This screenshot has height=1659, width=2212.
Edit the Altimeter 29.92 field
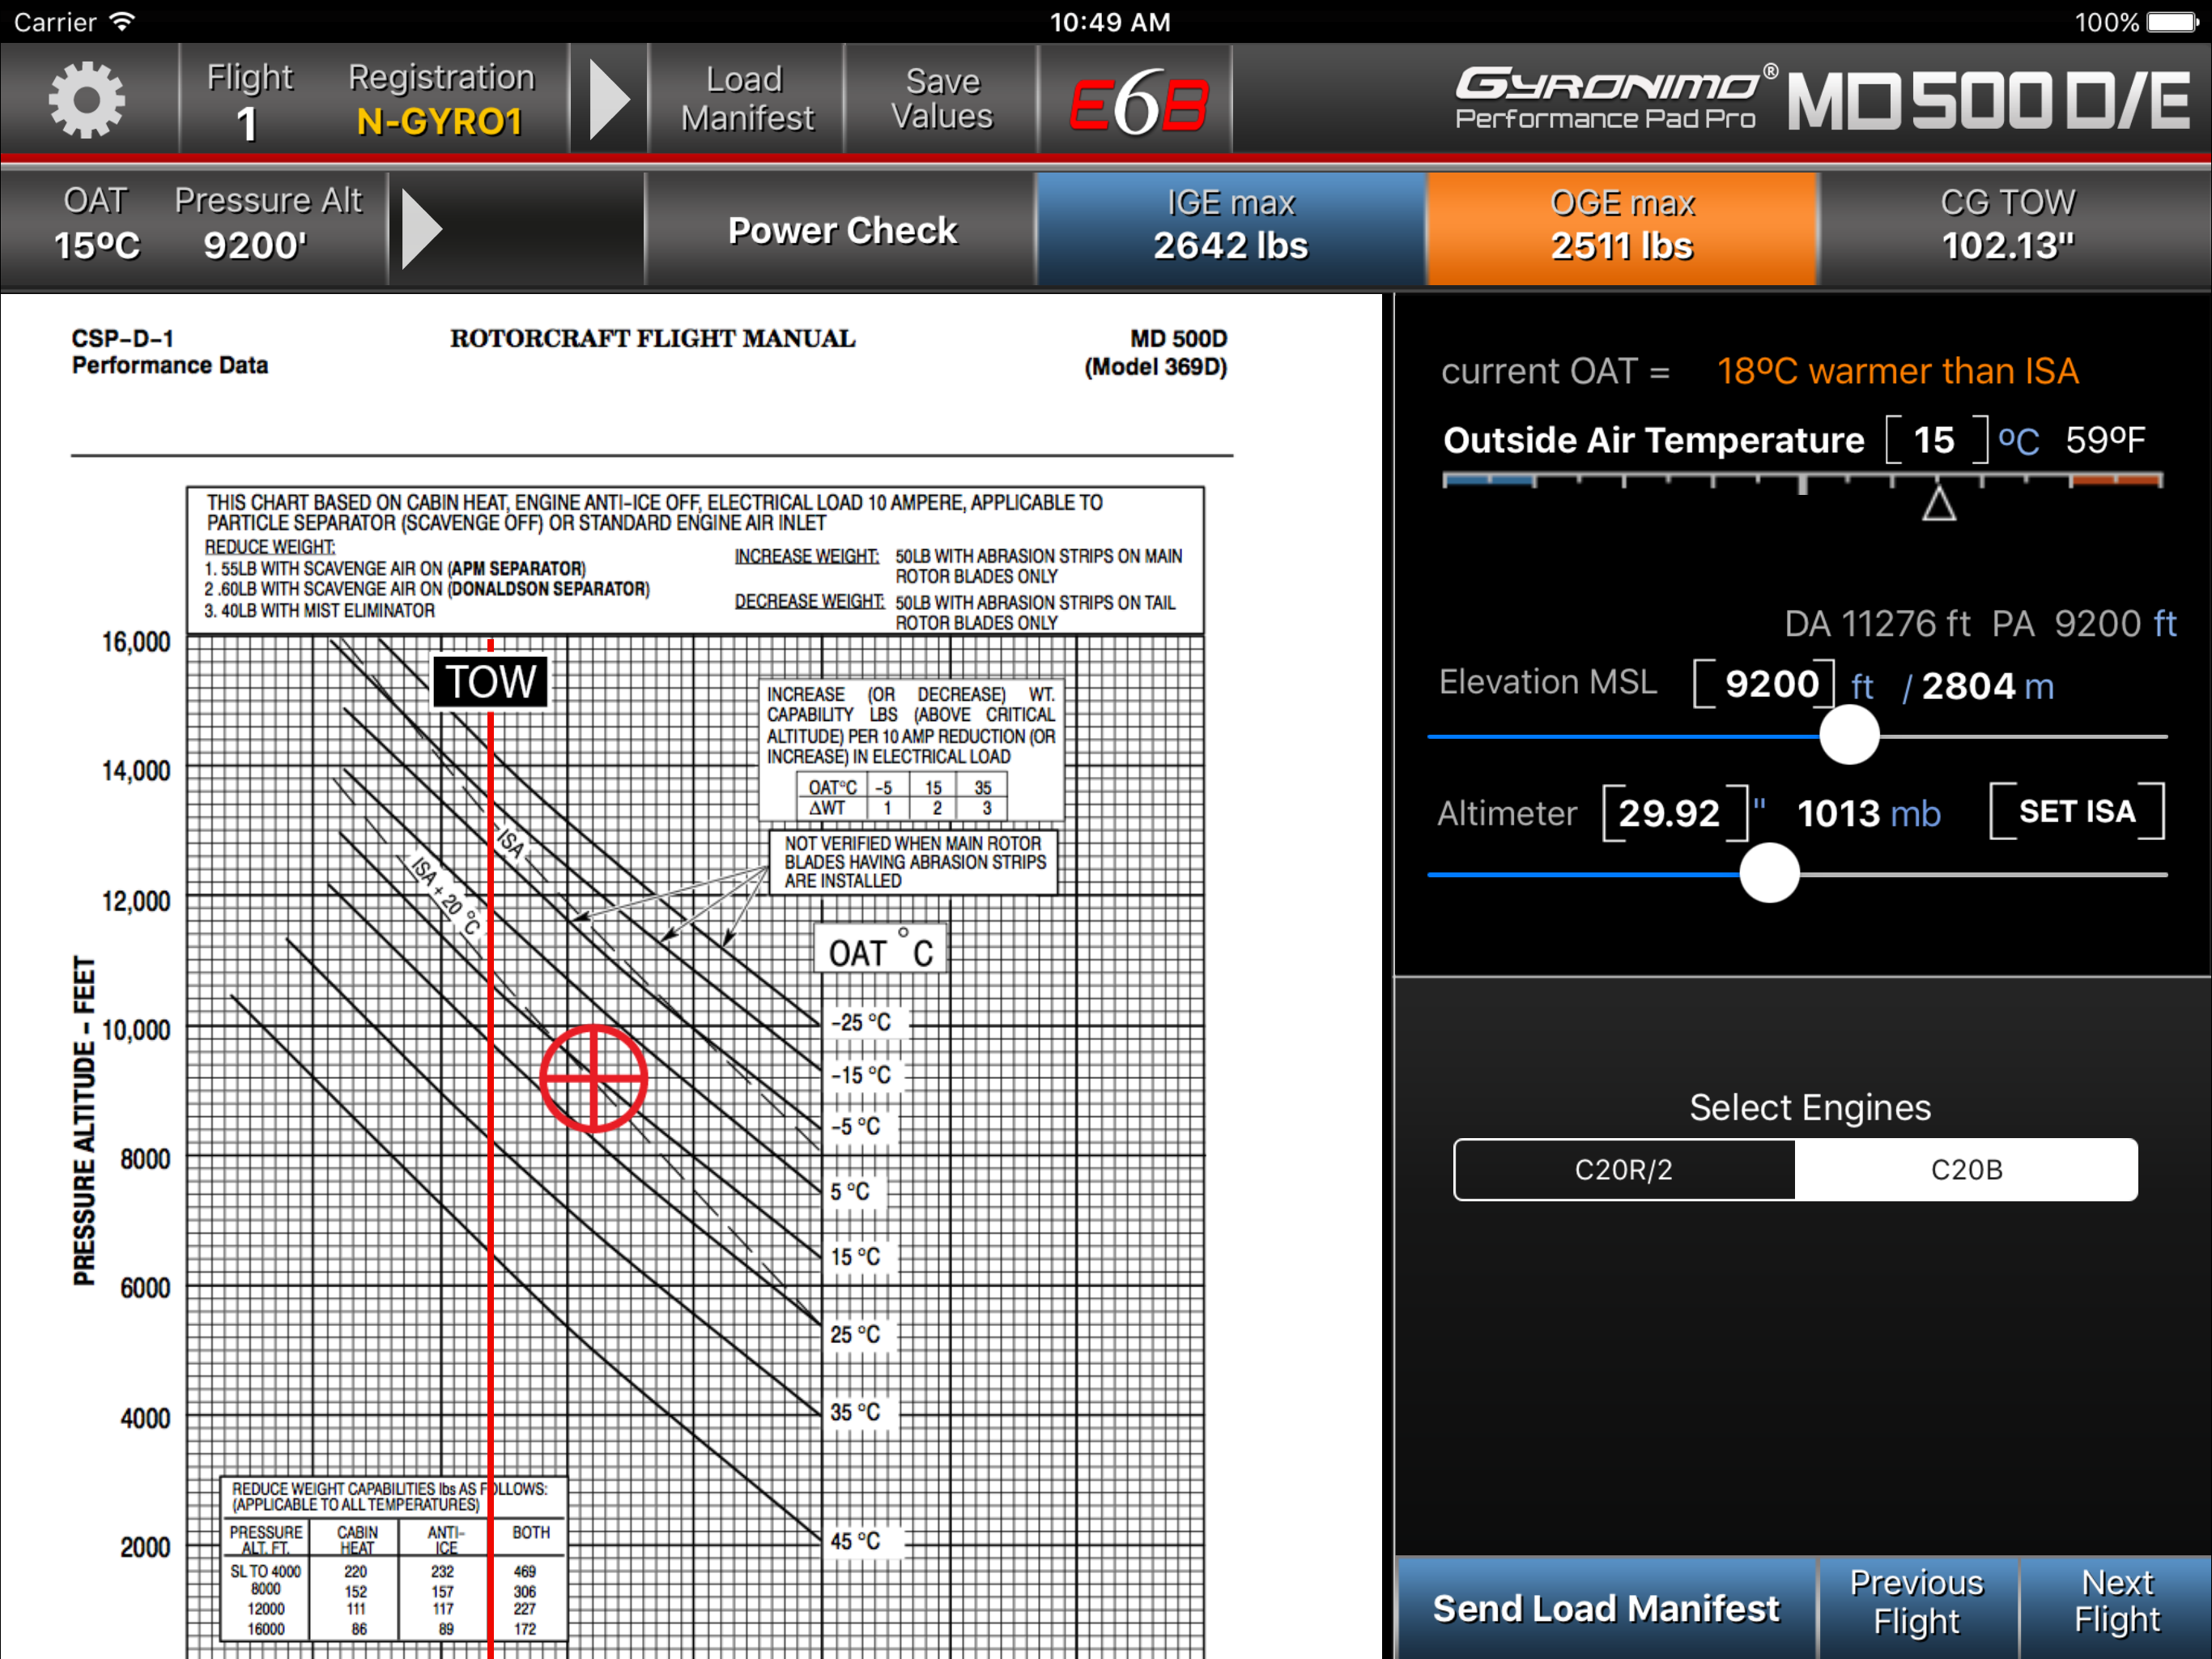pyautogui.click(x=1674, y=813)
